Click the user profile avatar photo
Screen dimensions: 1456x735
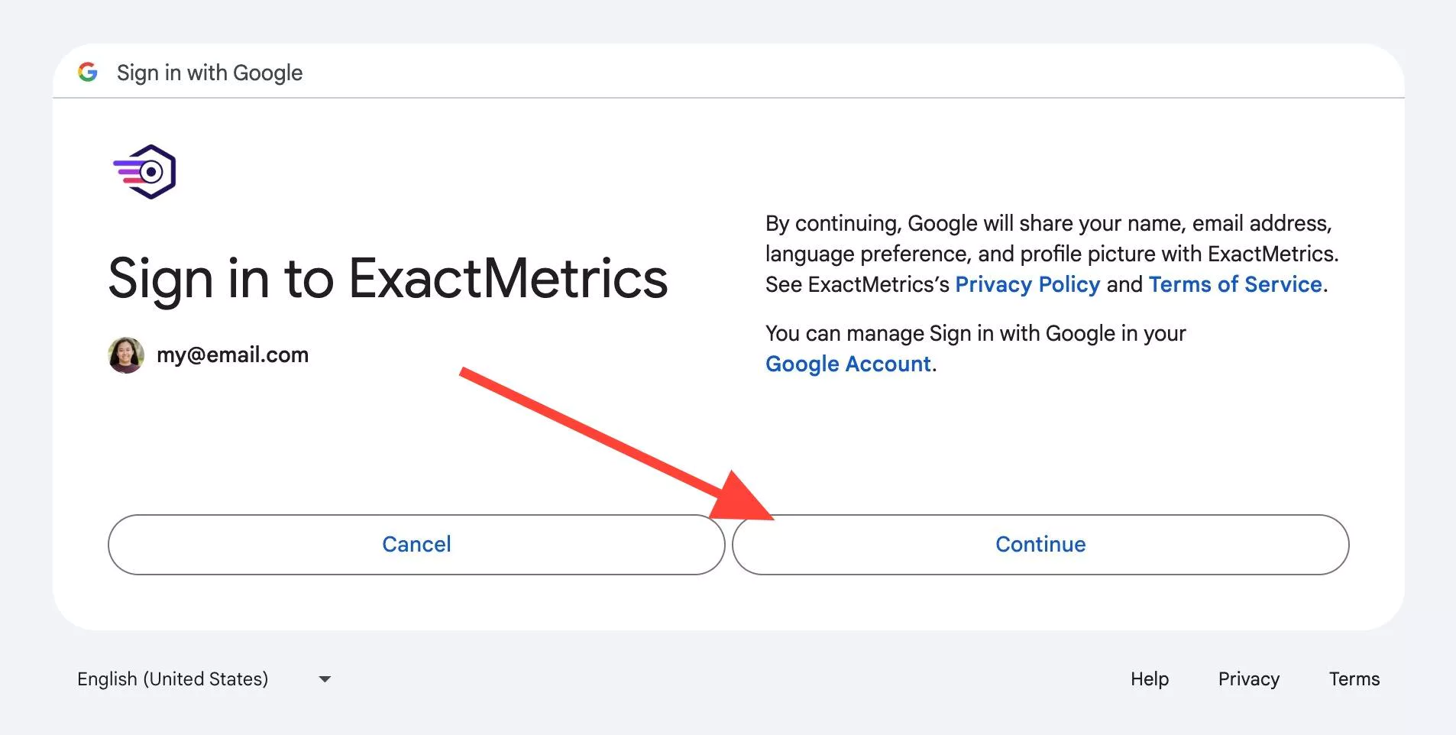point(126,355)
